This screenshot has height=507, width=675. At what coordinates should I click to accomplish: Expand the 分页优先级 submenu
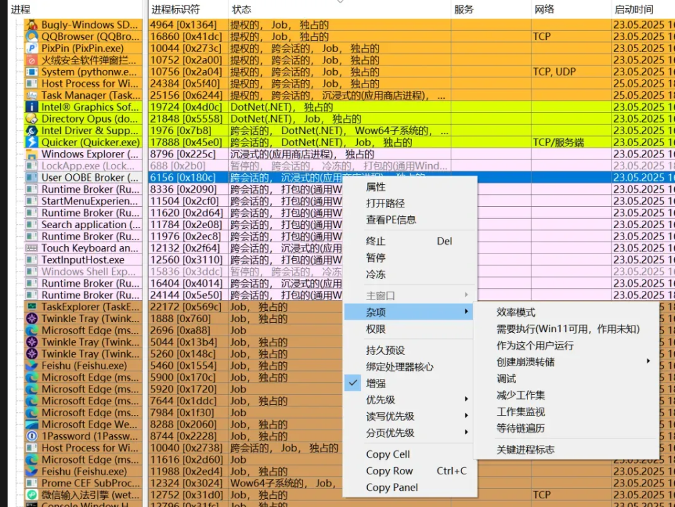pyautogui.click(x=409, y=432)
